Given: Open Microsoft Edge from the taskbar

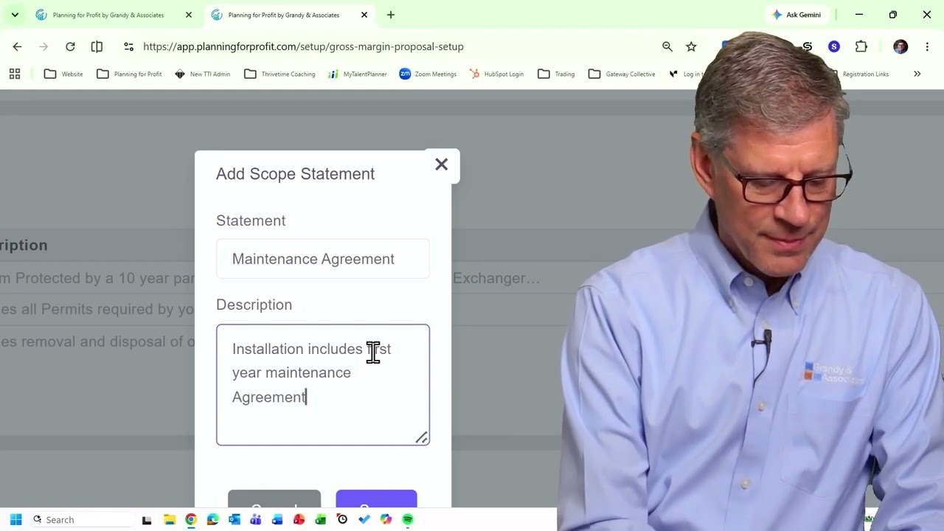Looking at the screenshot, I should (212, 520).
